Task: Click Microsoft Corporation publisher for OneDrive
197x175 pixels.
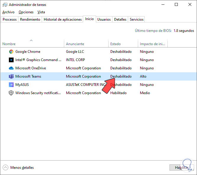Action: (83, 68)
